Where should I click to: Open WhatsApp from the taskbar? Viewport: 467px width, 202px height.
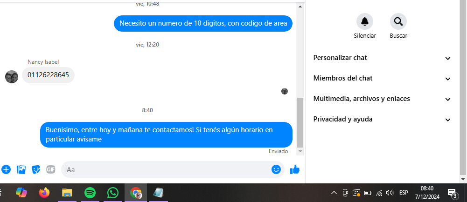tap(113, 193)
